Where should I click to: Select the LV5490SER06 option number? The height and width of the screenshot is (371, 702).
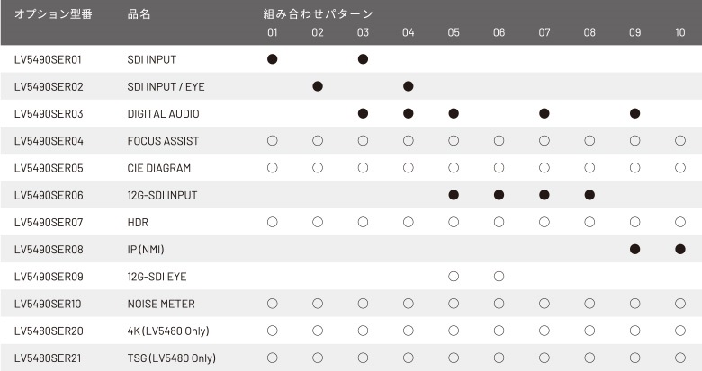click(x=49, y=195)
